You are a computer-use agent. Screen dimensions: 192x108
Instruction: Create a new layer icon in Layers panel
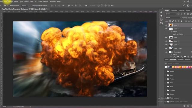(188, 57)
